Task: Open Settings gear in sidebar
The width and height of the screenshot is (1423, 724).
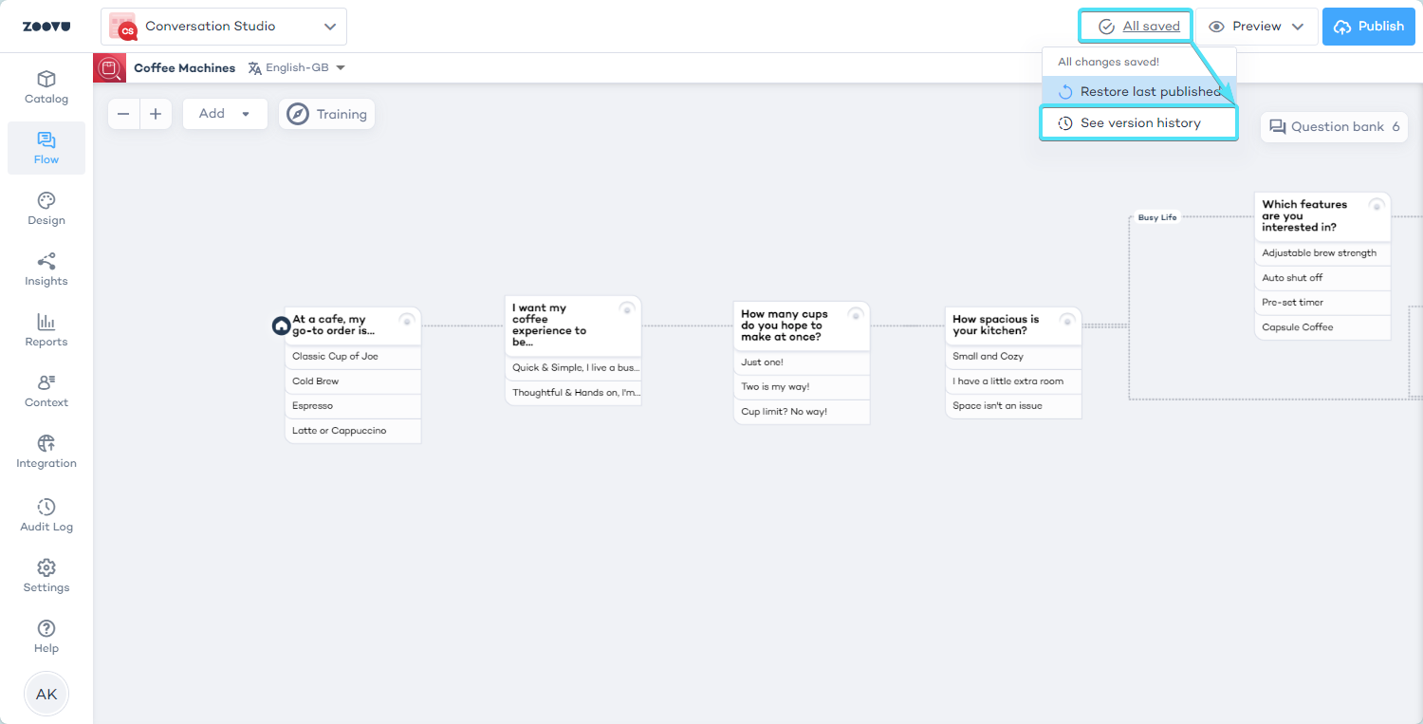Action: 46,576
